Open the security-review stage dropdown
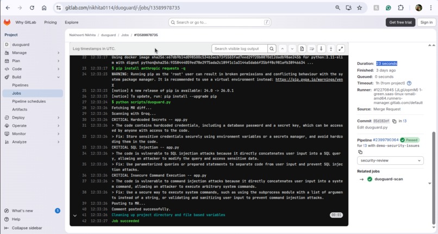The height and width of the screenshot is (234, 438). pyautogui.click(x=390, y=161)
